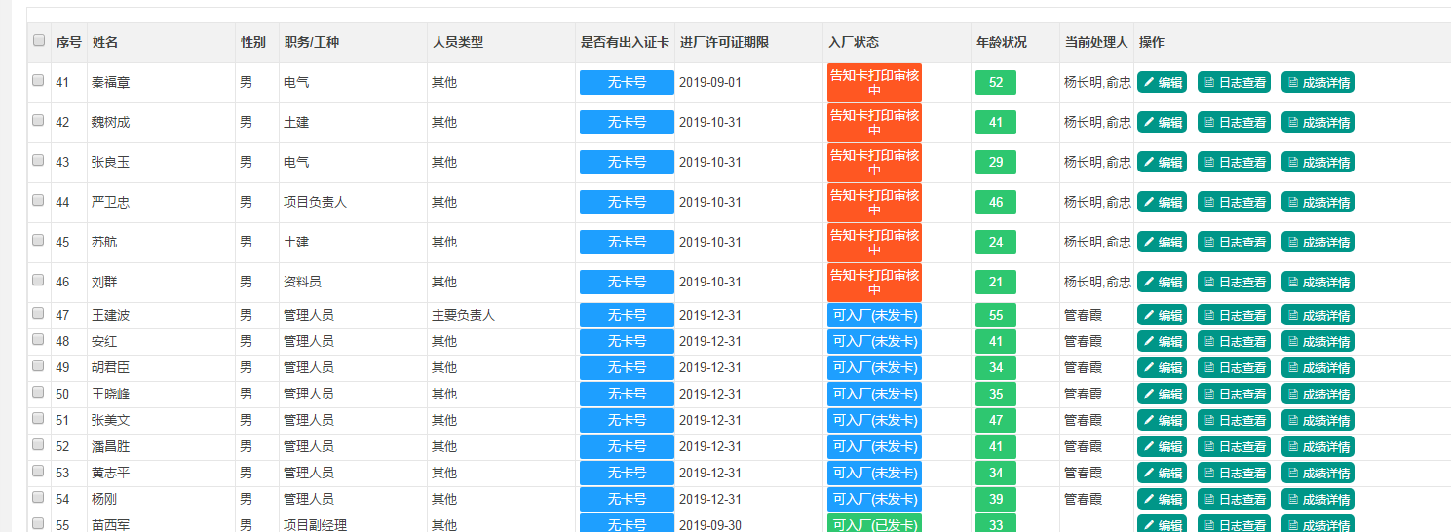Check row 50 王晓峰 checkbox
This screenshot has width=1451, height=532.
click(x=38, y=393)
